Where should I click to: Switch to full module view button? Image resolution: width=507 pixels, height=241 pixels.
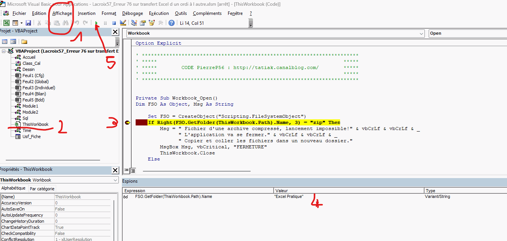133,170
